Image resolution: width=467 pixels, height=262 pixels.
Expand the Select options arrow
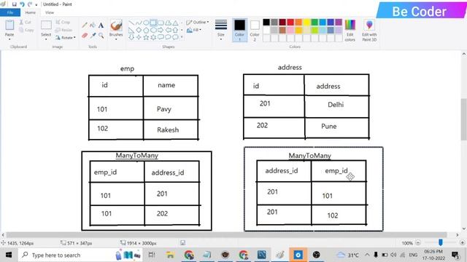(46, 39)
